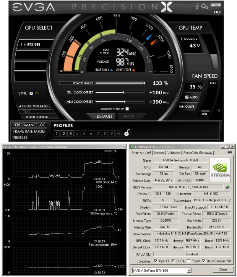Open the Performance Log section
237x277 pixels.
click(x=29, y=125)
